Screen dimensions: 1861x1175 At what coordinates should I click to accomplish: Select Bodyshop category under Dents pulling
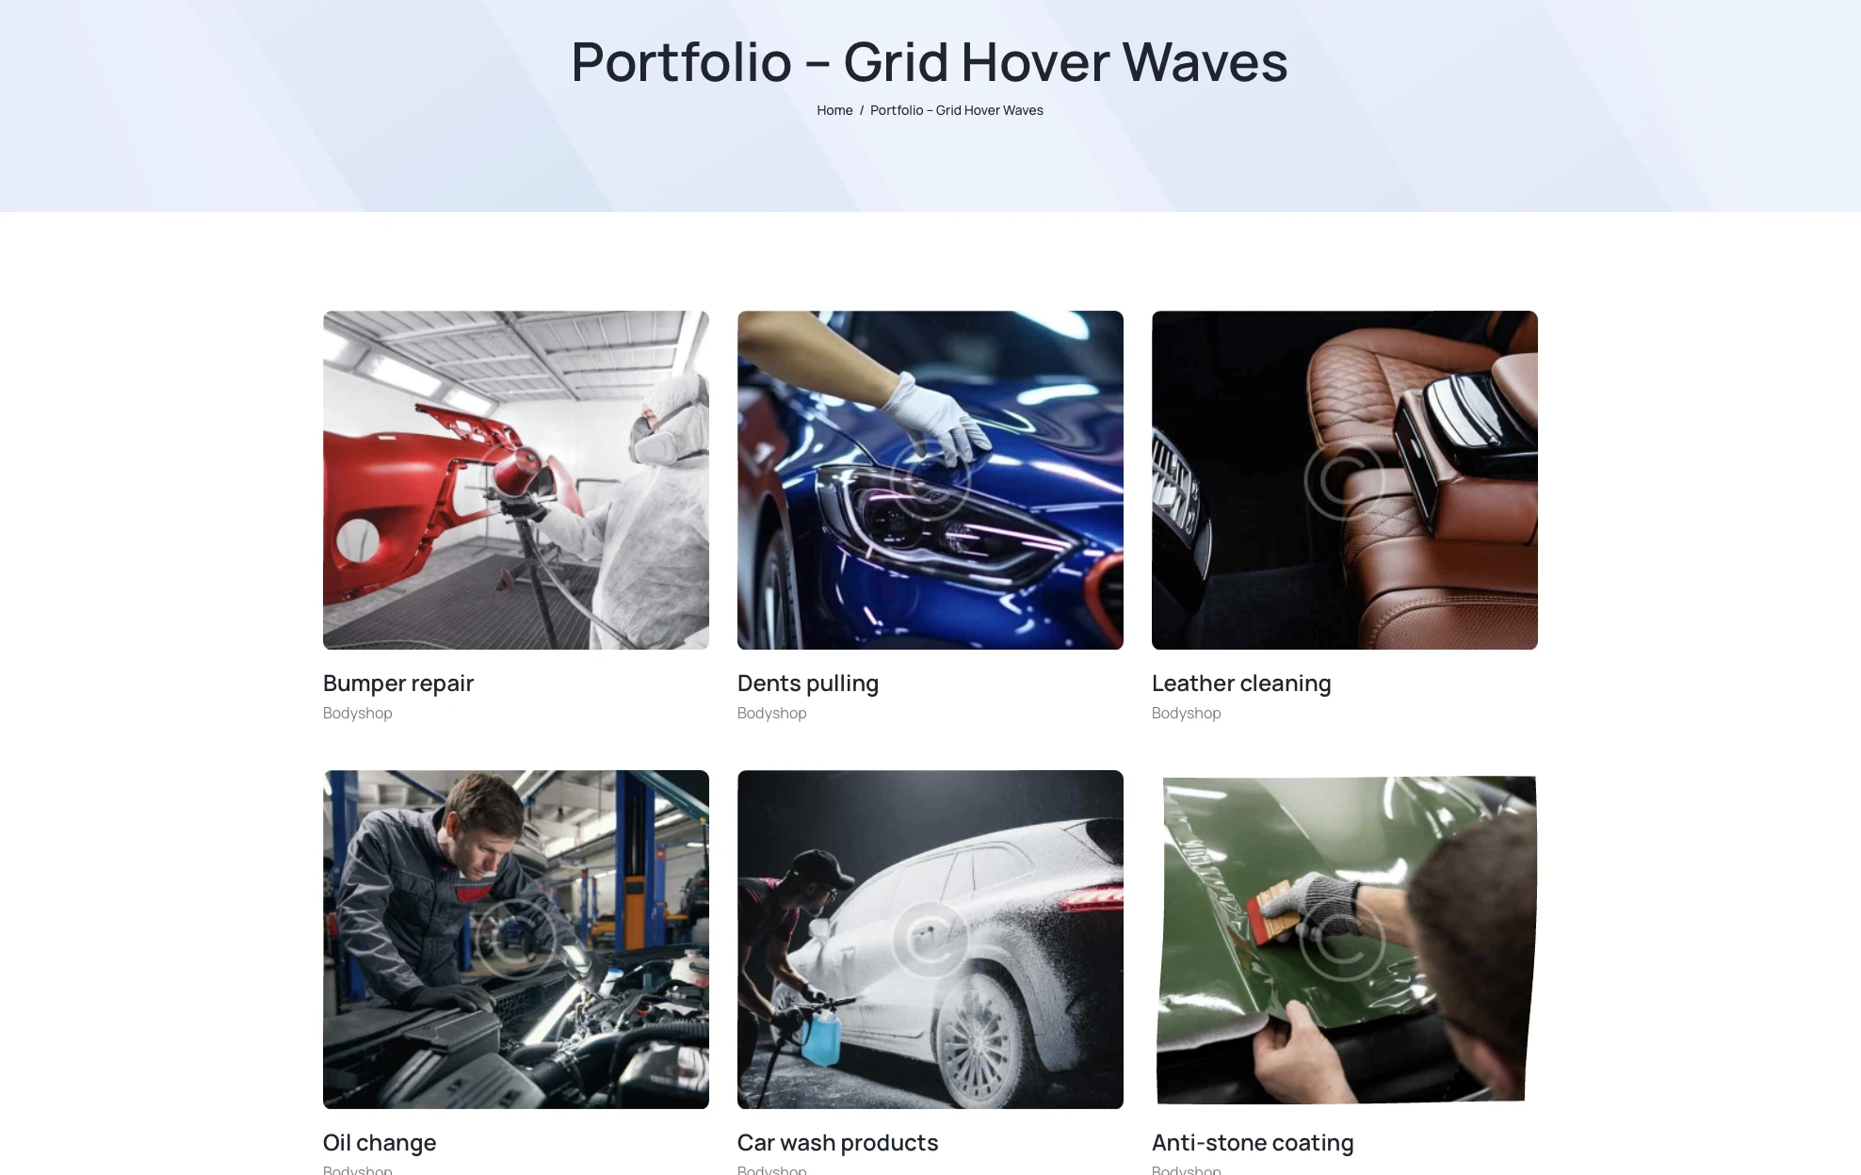coord(772,714)
